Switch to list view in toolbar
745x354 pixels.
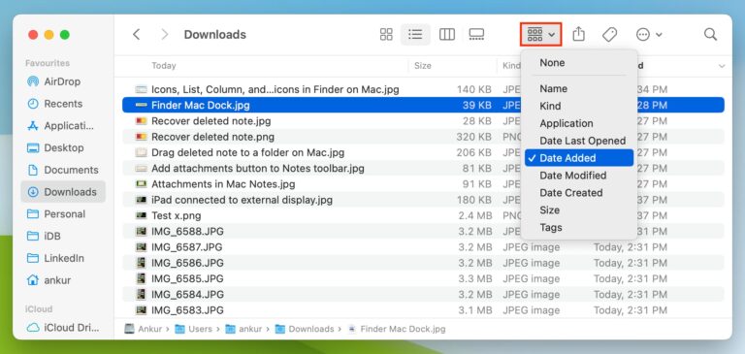(415, 34)
